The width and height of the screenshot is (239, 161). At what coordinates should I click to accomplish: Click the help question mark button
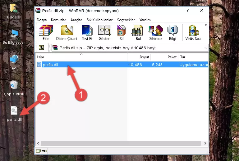click(x=188, y=10)
